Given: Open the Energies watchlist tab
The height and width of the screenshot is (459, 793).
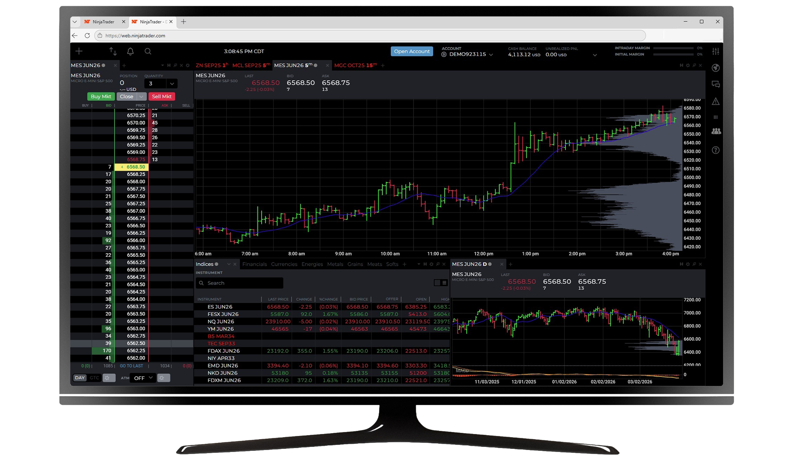Looking at the screenshot, I should pos(312,264).
